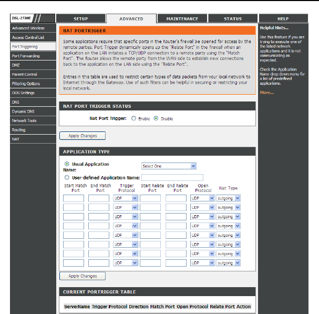Click first row End Relate Port field

176,198
